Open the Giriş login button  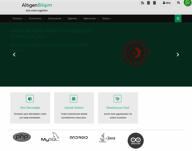166,3
